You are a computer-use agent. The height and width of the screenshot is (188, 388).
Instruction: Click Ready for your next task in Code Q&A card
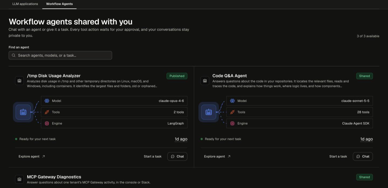223,139
